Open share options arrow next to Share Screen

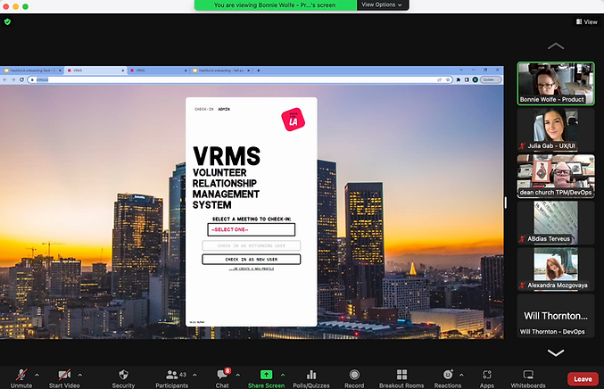pyautogui.click(x=283, y=375)
